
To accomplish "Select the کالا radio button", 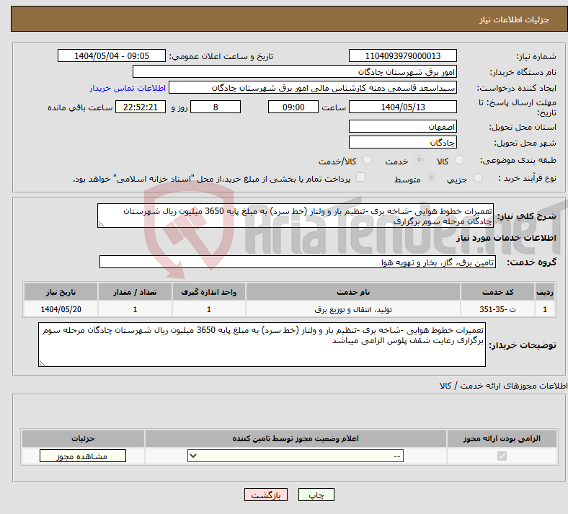I will pyautogui.click(x=459, y=160).
